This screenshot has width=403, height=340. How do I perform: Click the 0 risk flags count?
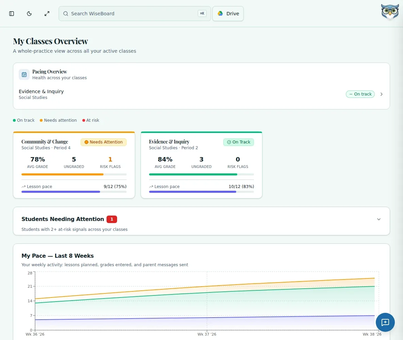(238, 159)
